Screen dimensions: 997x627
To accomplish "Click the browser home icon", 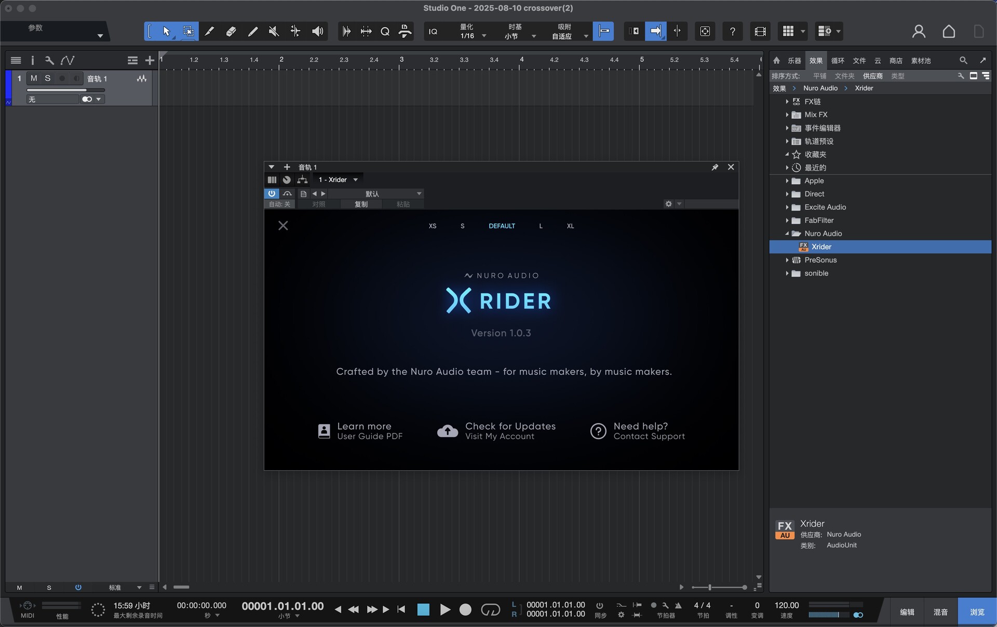I will (x=777, y=61).
